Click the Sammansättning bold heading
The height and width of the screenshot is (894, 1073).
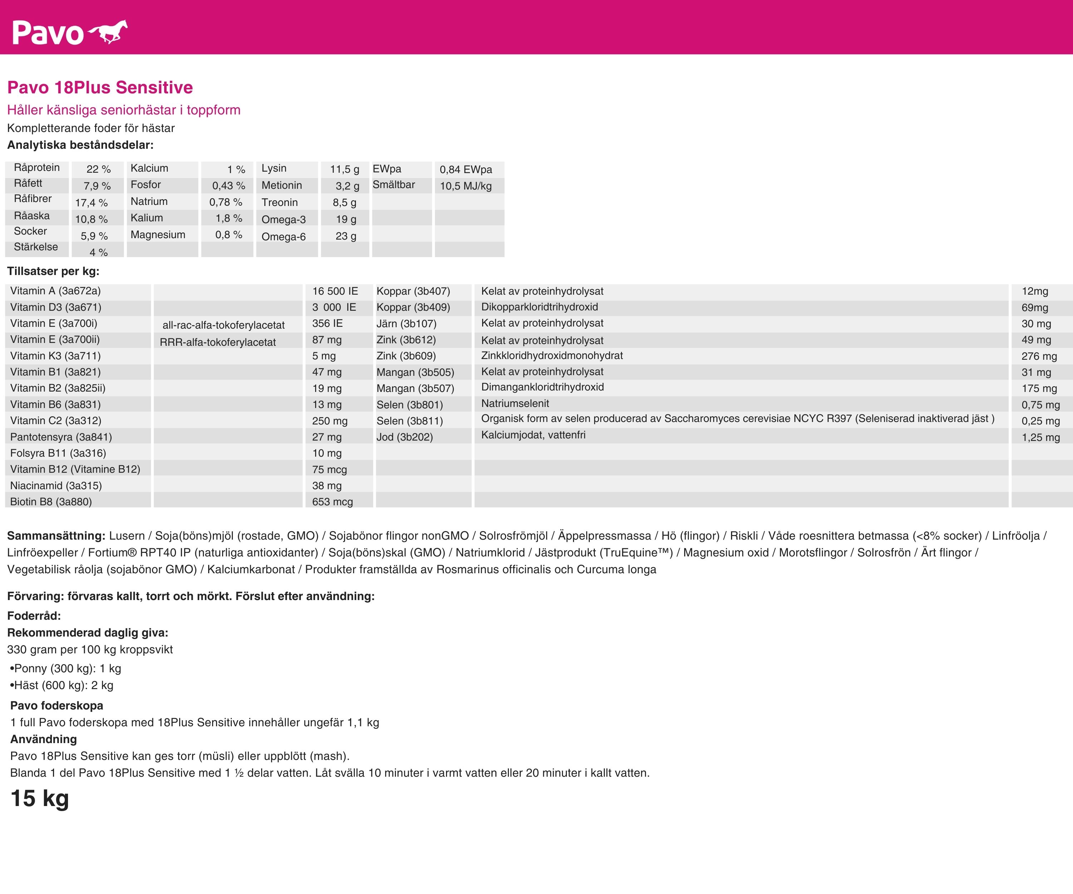(56, 535)
